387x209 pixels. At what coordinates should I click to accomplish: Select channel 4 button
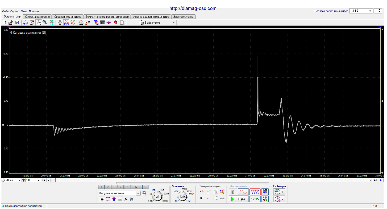click(x=120, y=187)
